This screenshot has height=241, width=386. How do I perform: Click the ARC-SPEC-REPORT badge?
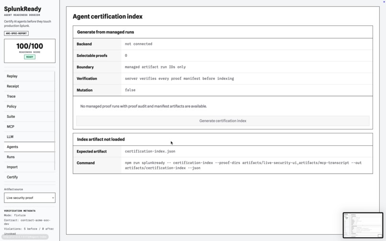tap(16, 33)
